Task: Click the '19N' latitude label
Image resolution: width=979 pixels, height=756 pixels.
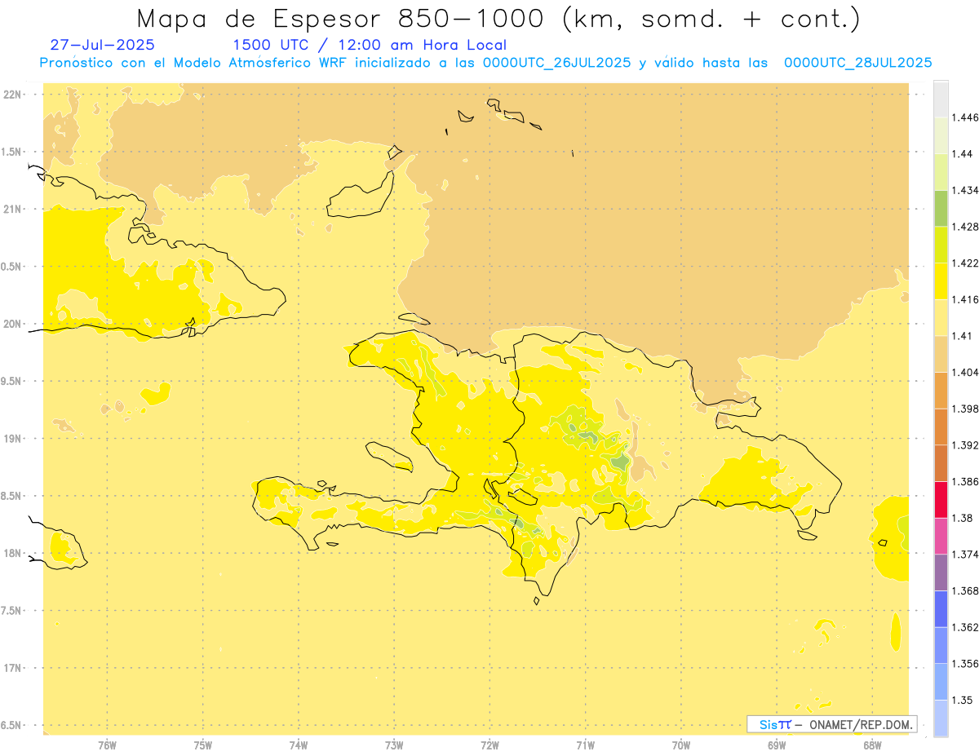Action: (12, 438)
